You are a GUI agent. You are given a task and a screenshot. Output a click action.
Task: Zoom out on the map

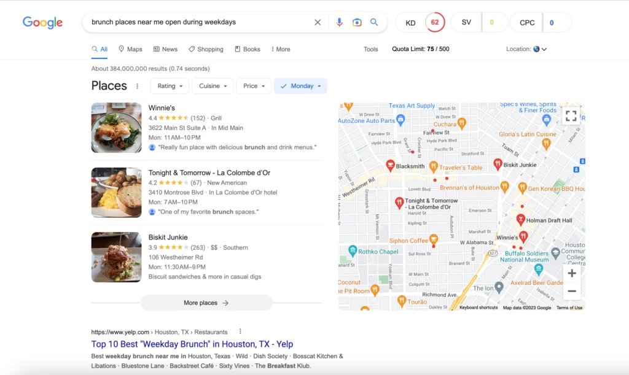(572, 292)
